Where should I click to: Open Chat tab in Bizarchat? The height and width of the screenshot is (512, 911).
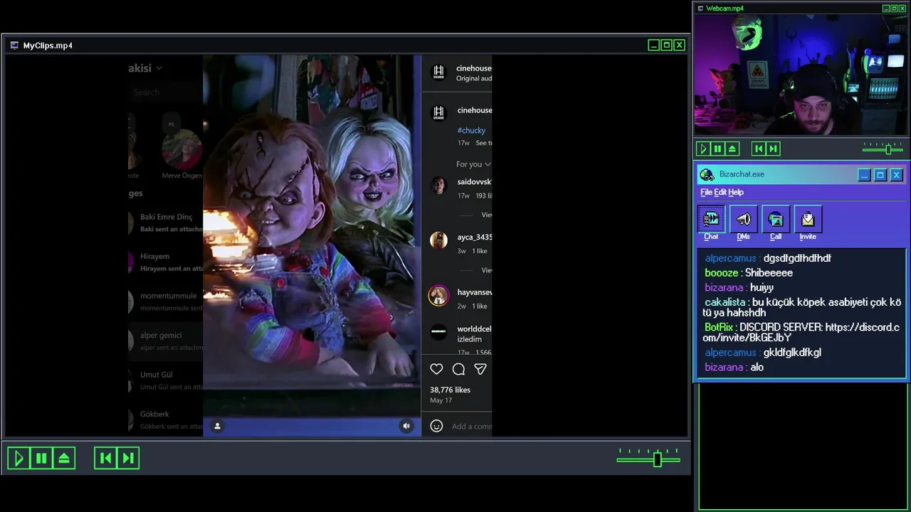tap(711, 223)
